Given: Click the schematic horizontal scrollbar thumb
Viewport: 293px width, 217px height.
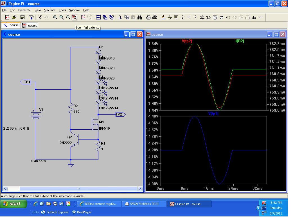Looking at the screenshot, I should [x=78, y=189].
